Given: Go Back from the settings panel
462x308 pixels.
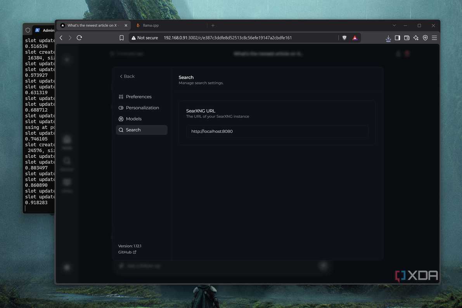Looking at the screenshot, I should (x=127, y=76).
